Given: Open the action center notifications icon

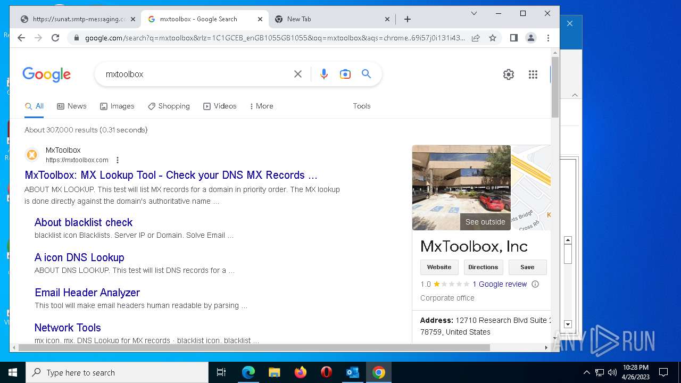Looking at the screenshot, I should [x=663, y=372].
